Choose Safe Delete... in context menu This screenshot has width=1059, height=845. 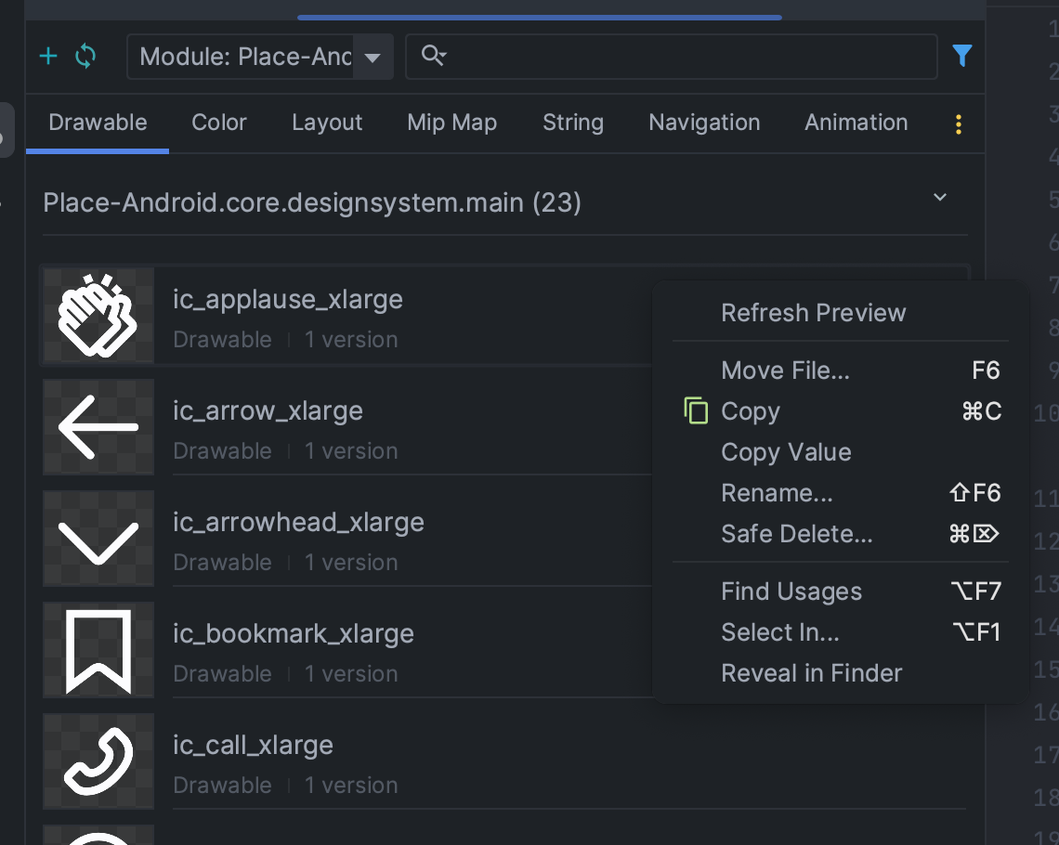840,534
